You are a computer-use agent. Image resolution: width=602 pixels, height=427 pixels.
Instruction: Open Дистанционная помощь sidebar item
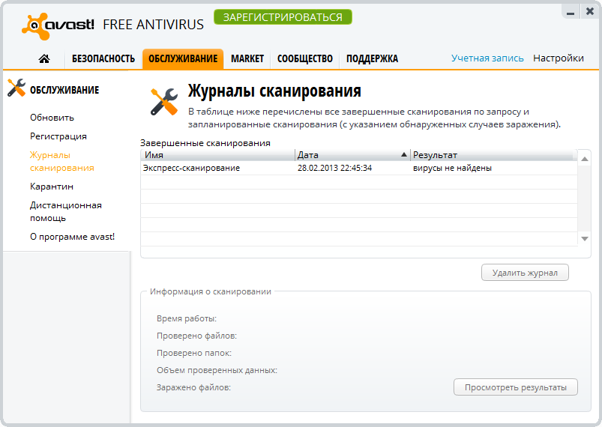click(66, 212)
